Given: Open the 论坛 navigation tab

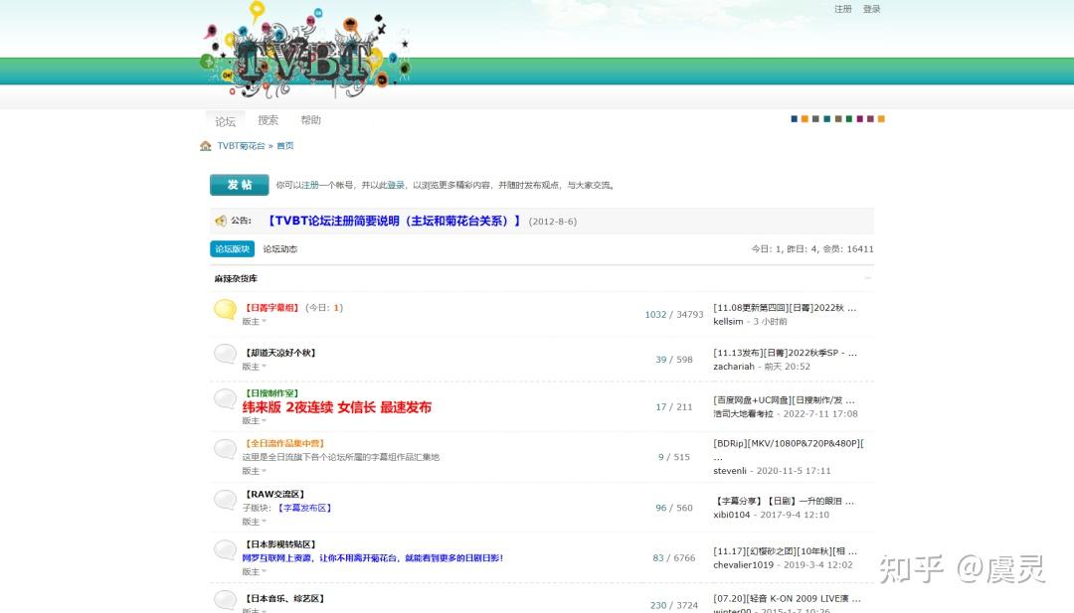Looking at the screenshot, I should click(226, 121).
